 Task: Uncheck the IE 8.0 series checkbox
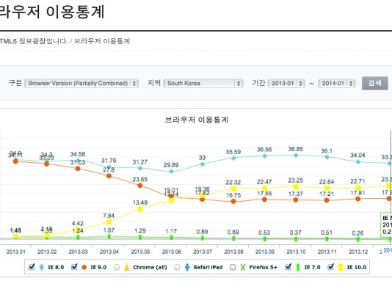click(x=32, y=267)
